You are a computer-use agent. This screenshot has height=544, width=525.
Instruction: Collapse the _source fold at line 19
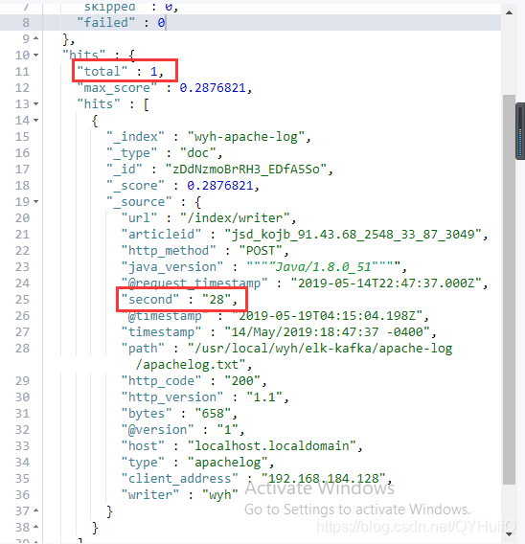click(x=35, y=201)
